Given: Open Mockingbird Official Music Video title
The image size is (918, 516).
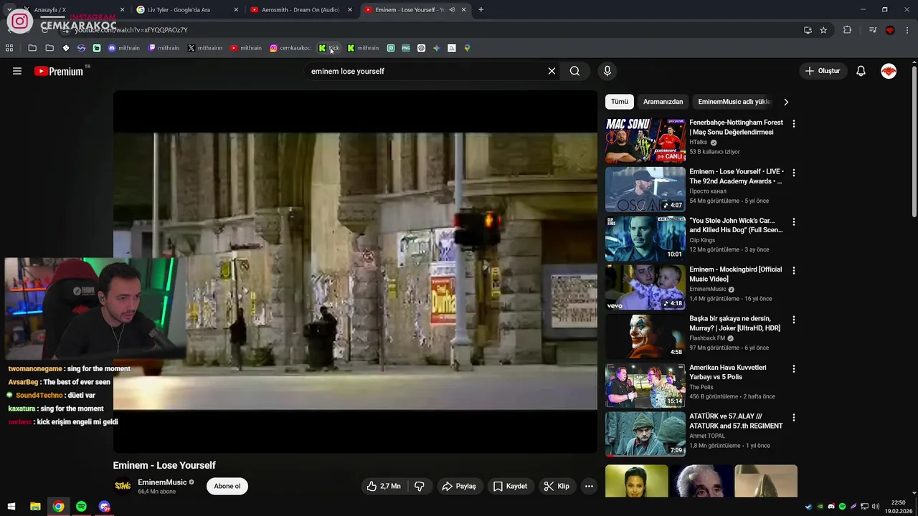Looking at the screenshot, I should [735, 274].
